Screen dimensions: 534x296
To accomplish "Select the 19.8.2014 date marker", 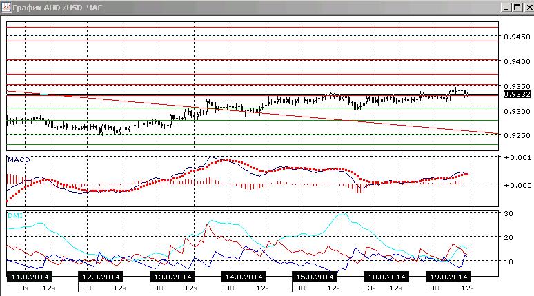I will (448, 277).
